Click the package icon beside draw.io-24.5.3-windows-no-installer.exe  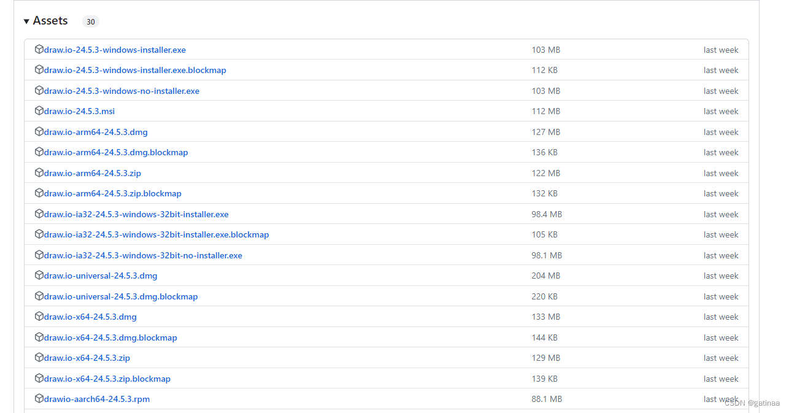click(x=39, y=91)
